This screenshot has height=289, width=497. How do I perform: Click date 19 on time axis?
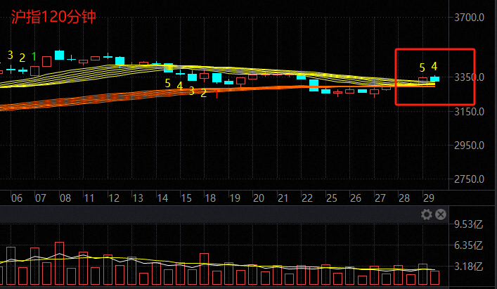[x=235, y=198]
